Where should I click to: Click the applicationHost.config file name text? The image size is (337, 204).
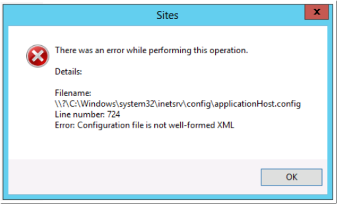click(258, 104)
